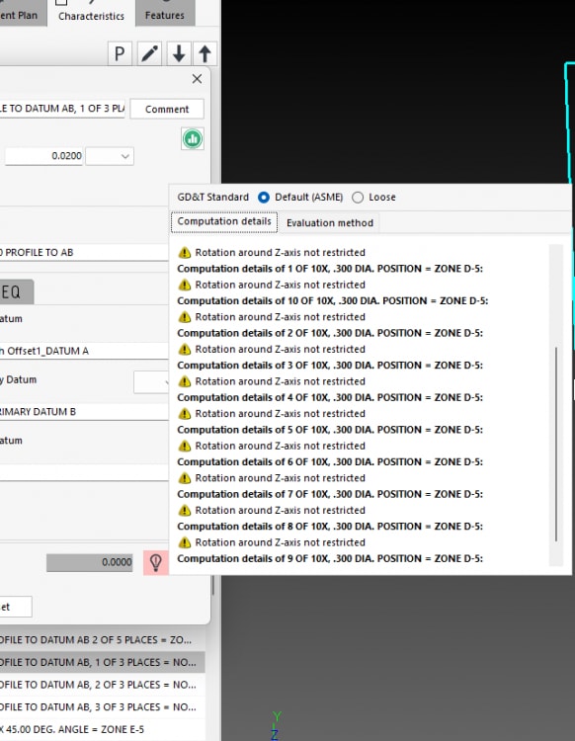This screenshot has width=575, height=741.
Task: Open the Computation details tab
Action: click(x=224, y=221)
